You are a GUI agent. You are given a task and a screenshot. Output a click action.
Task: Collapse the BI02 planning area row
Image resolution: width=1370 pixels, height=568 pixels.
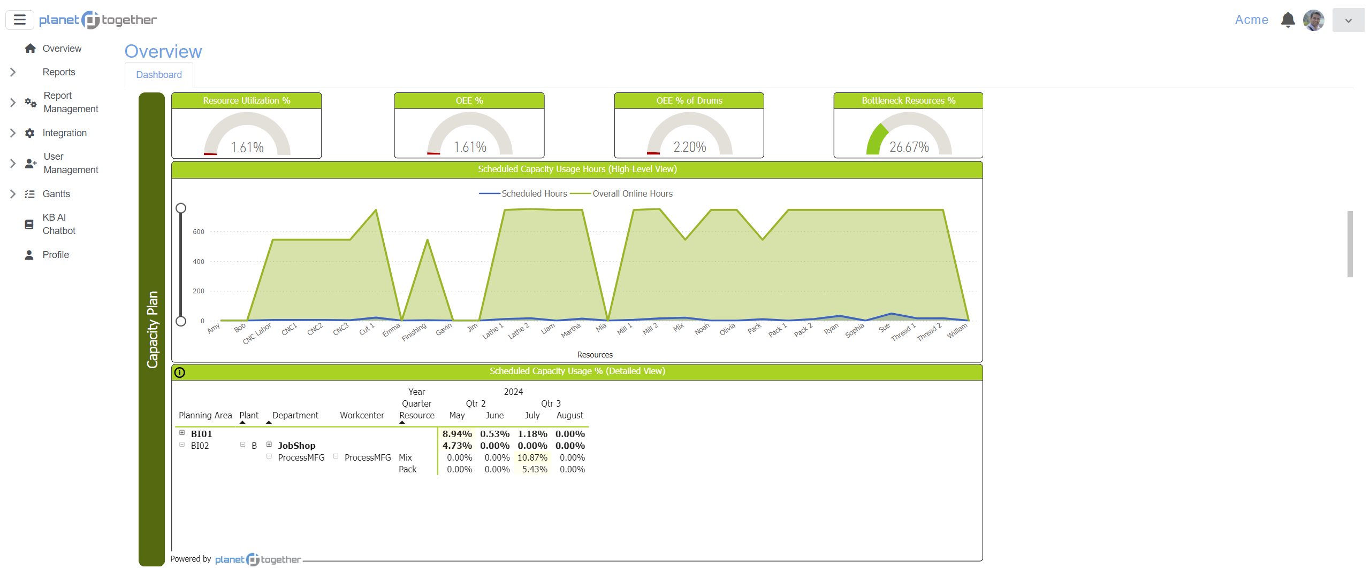(182, 445)
